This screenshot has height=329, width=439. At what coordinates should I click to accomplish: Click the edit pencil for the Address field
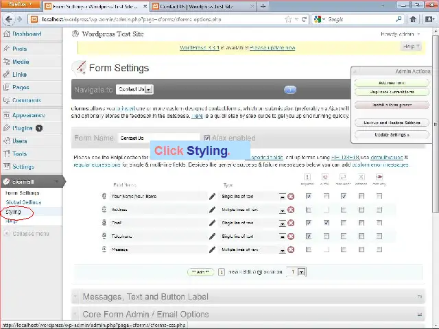click(x=213, y=210)
